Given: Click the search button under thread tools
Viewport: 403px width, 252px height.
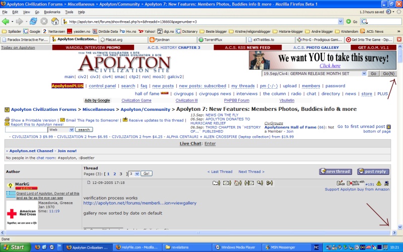Looking at the screenshot, I should [84, 130].
